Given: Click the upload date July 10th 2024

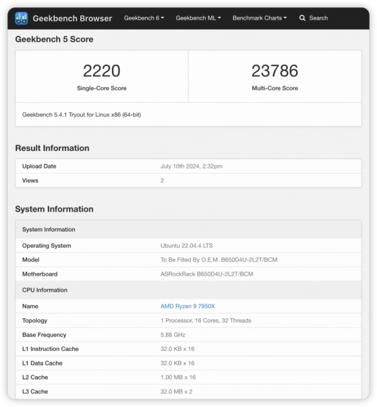Looking at the screenshot, I should click(x=191, y=166).
